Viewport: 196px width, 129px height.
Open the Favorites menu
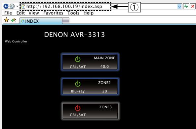point(53,13)
